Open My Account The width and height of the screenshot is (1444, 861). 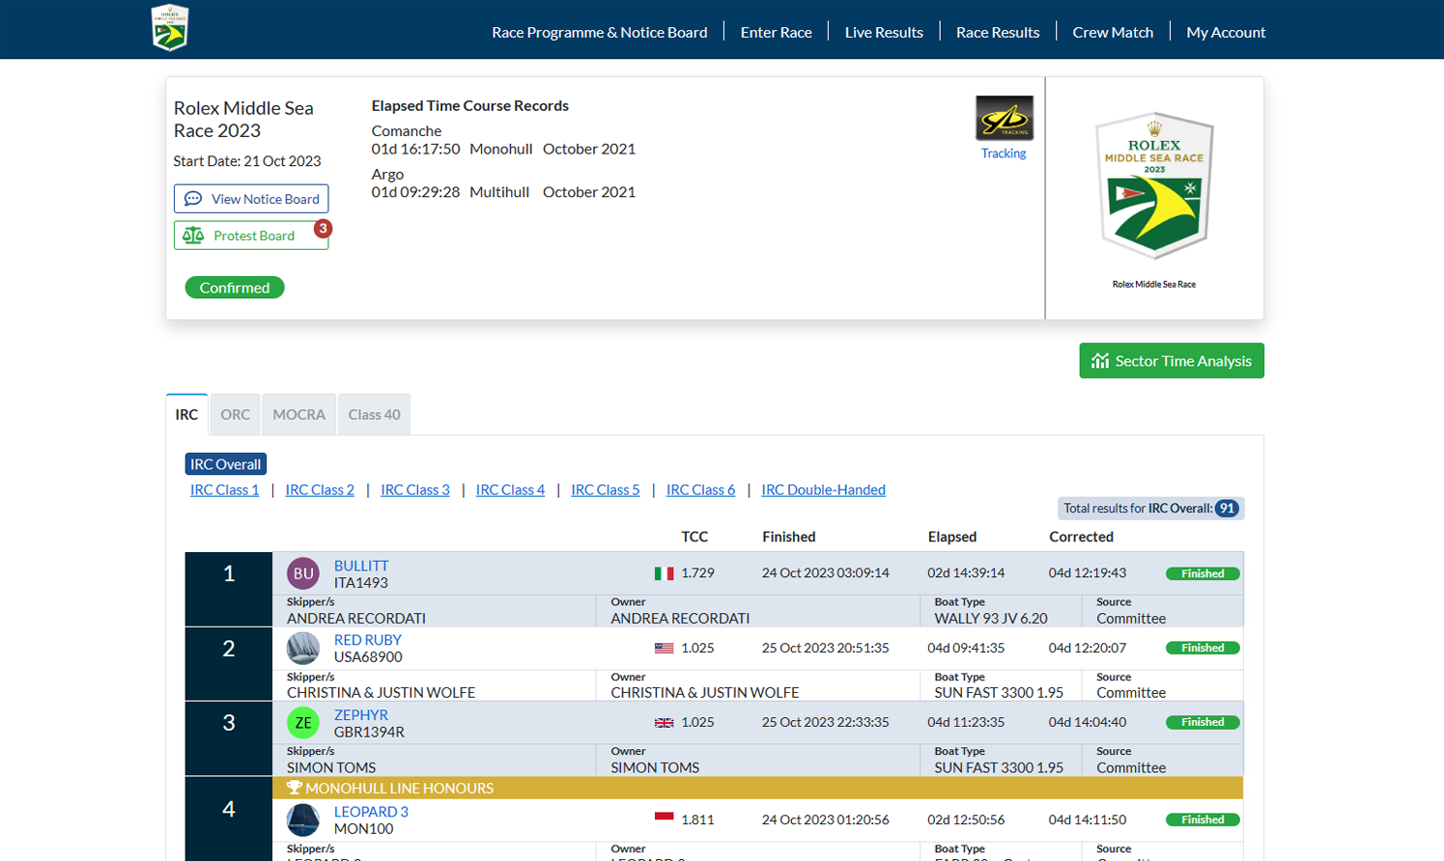1226,32
